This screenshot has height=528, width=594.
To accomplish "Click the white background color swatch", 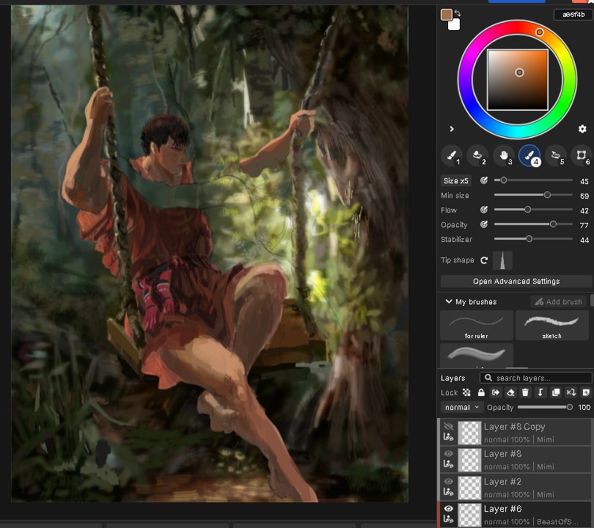I will click(454, 25).
